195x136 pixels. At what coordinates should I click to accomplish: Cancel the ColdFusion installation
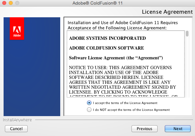(x=16, y=128)
